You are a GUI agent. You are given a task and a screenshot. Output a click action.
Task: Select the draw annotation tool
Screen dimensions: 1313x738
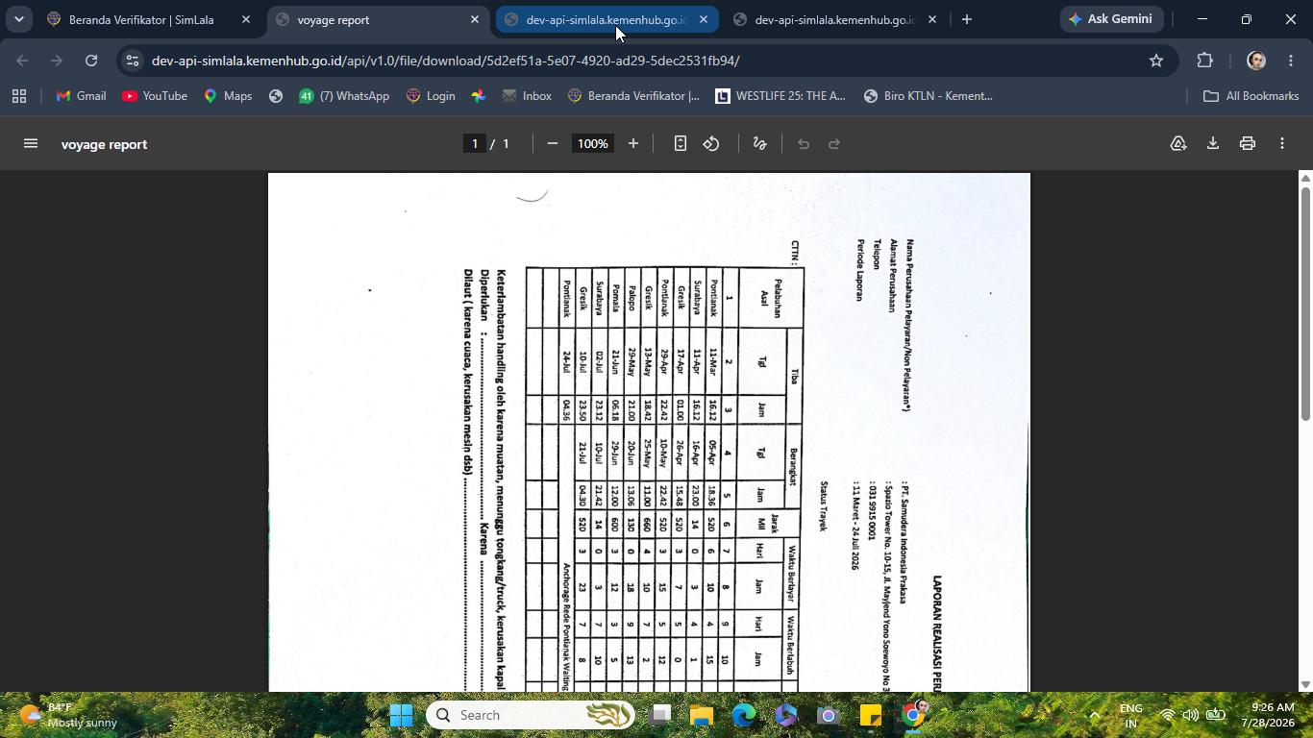tap(759, 143)
